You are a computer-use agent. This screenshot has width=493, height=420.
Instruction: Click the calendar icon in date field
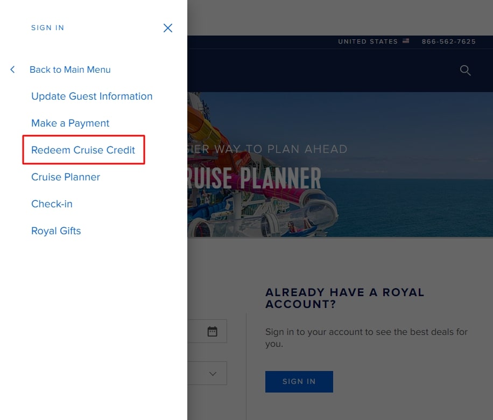pos(212,331)
